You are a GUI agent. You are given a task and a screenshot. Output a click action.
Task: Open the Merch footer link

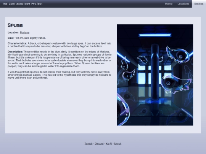tap(118, 143)
